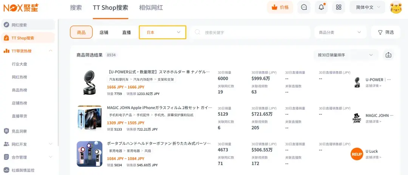Click the $721.65万 sales amount
This screenshot has width=408, height=175.
coord(262,114)
